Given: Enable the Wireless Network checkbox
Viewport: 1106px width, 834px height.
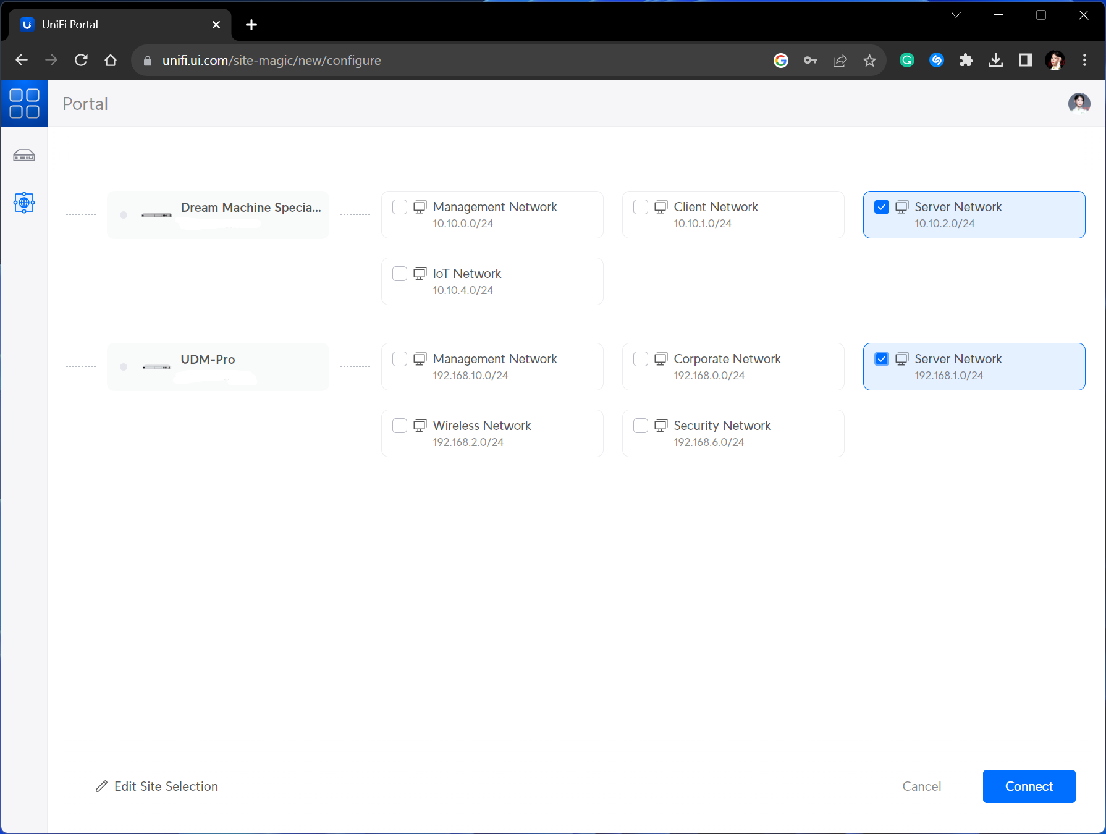Looking at the screenshot, I should (x=400, y=426).
